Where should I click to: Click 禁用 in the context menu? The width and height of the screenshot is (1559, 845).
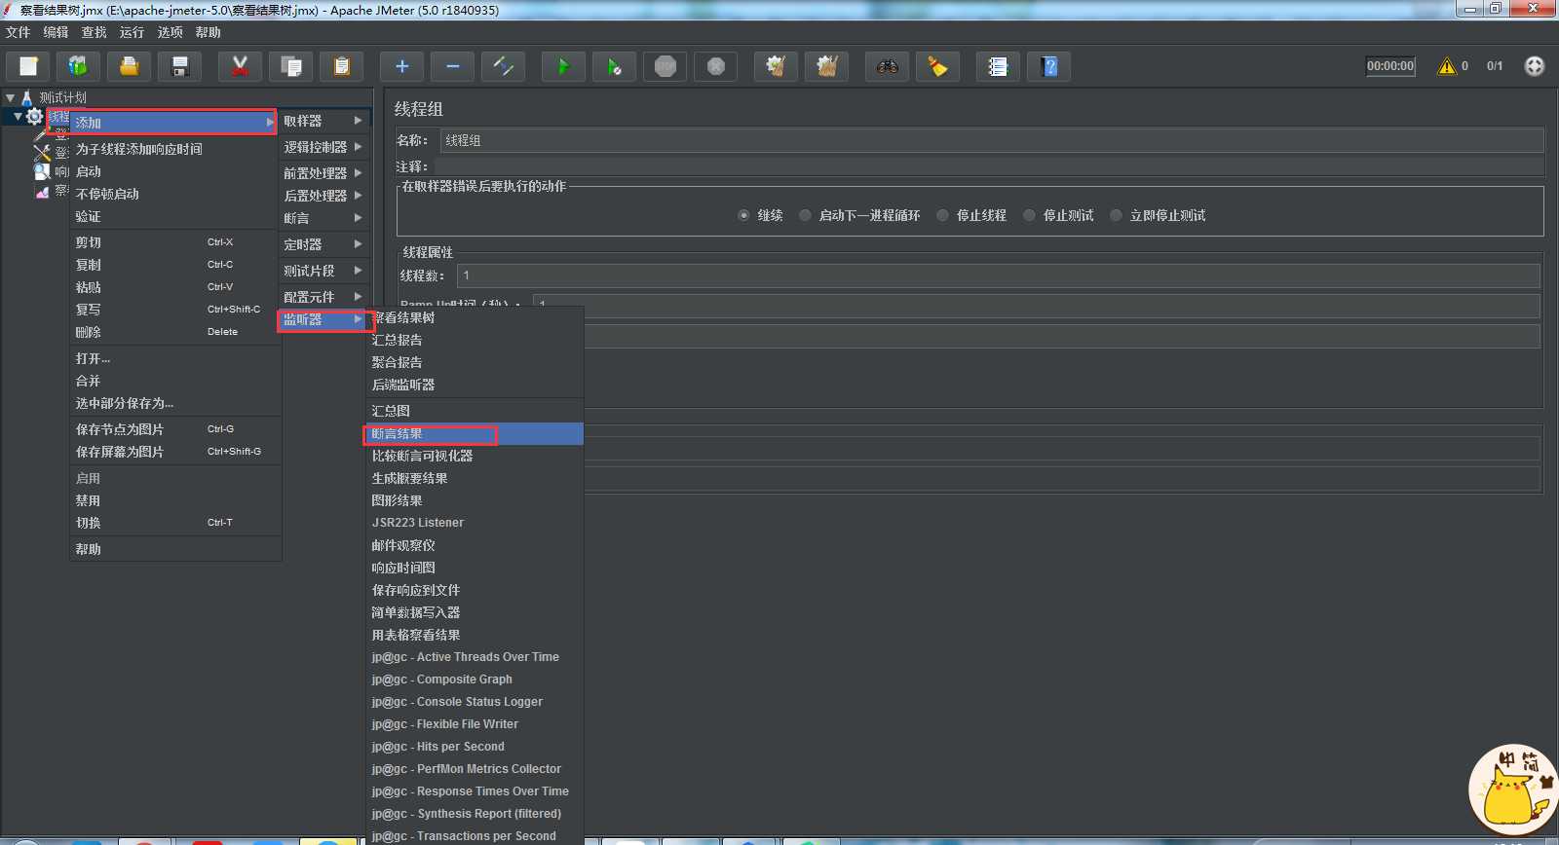pyautogui.click(x=175, y=500)
